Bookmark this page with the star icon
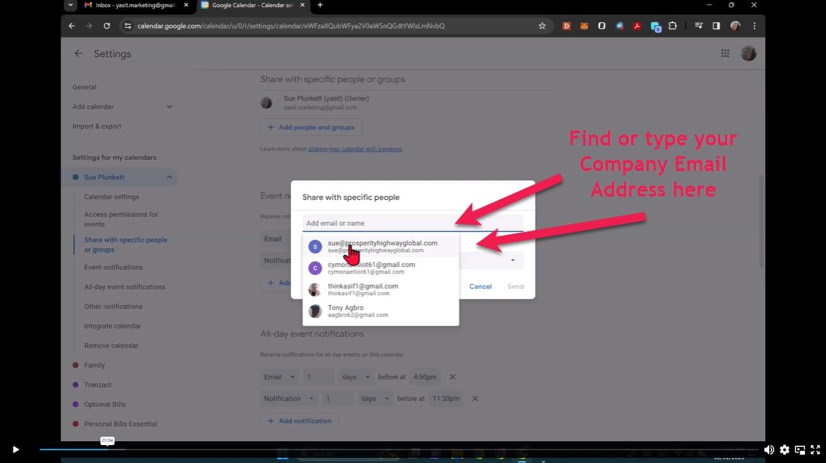Screen dimensions: 826x463 542,26
